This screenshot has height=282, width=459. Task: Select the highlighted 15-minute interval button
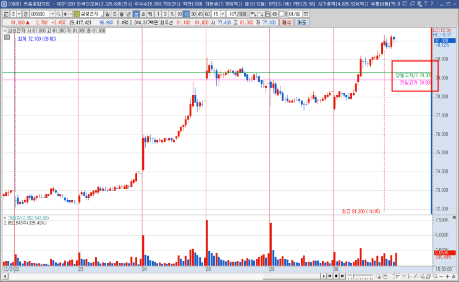[186, 14]
